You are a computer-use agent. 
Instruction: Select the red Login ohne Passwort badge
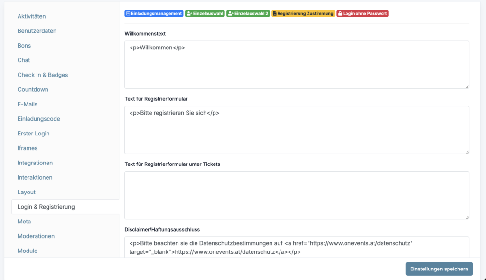[x=363, y=14]
